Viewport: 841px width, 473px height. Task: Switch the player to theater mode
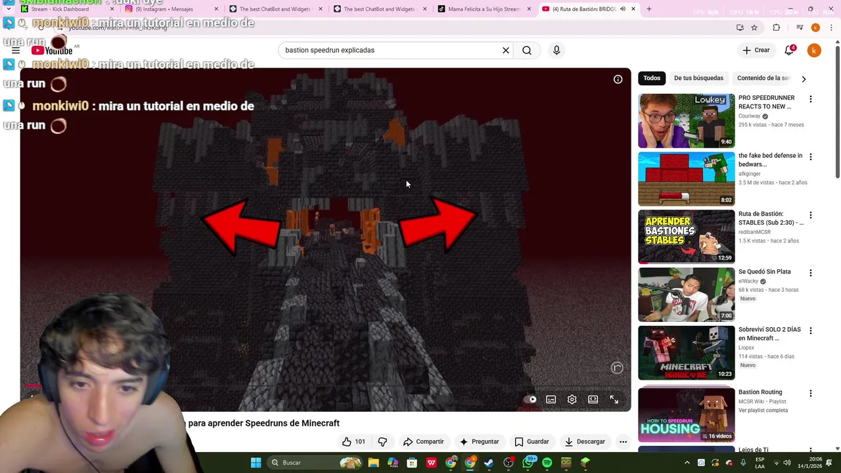point(593,399)
